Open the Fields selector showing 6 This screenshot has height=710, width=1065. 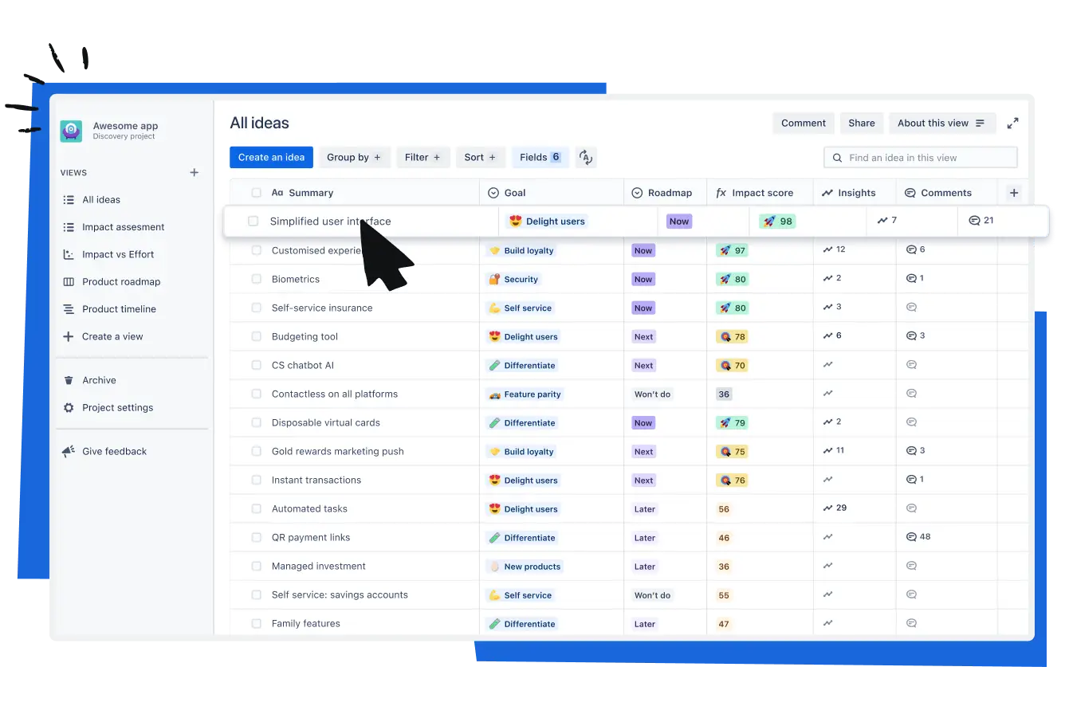540,158
